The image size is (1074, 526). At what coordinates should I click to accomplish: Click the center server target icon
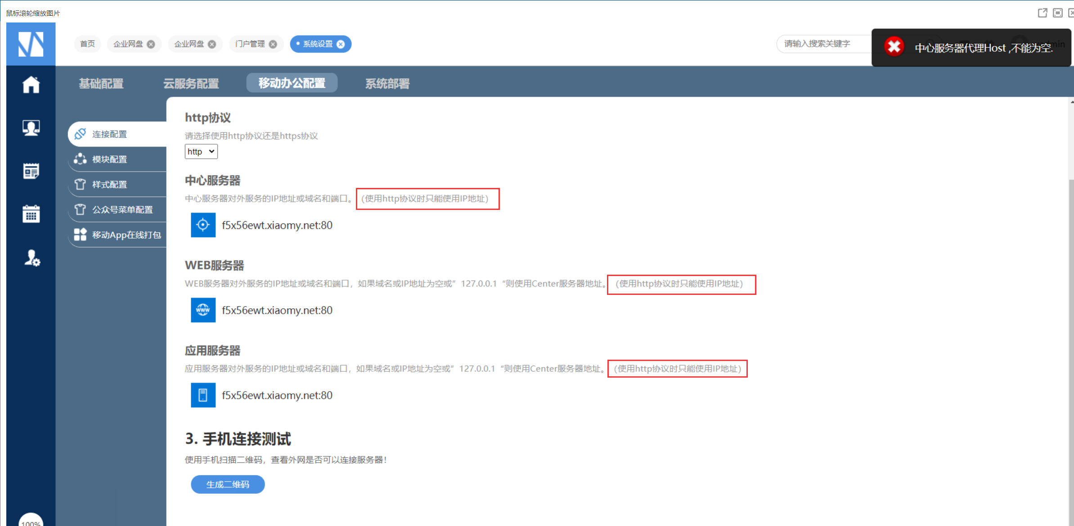[203, 225]
